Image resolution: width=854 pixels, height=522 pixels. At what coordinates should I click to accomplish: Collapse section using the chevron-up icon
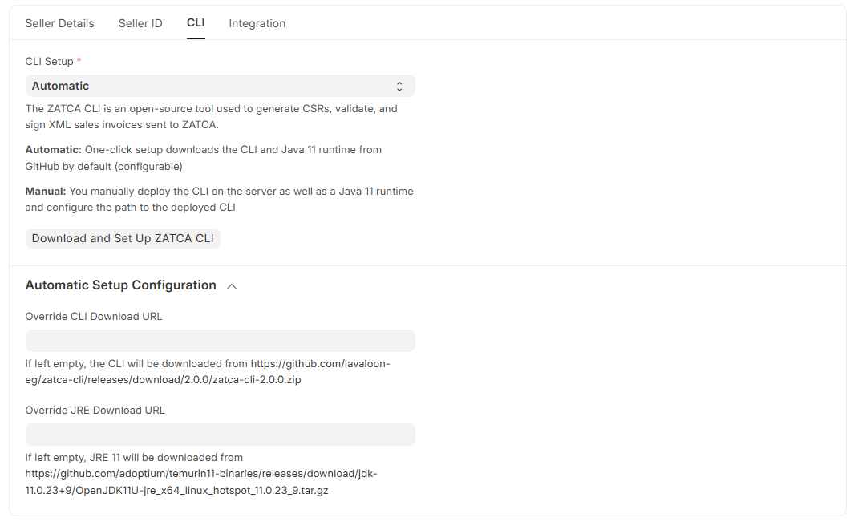(232, 285)
